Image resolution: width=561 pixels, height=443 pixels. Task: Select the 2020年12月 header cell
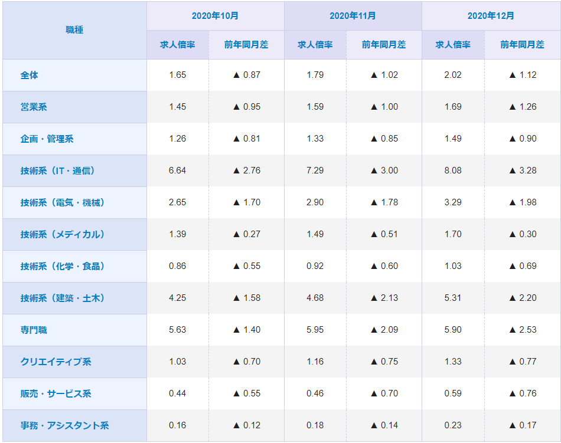coord(491,16)
